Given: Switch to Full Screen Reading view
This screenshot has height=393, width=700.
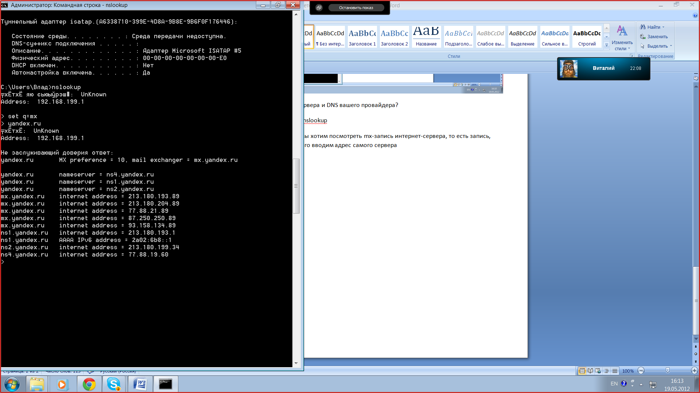Looking at the screenshot, I should click(x=590, y=371).
